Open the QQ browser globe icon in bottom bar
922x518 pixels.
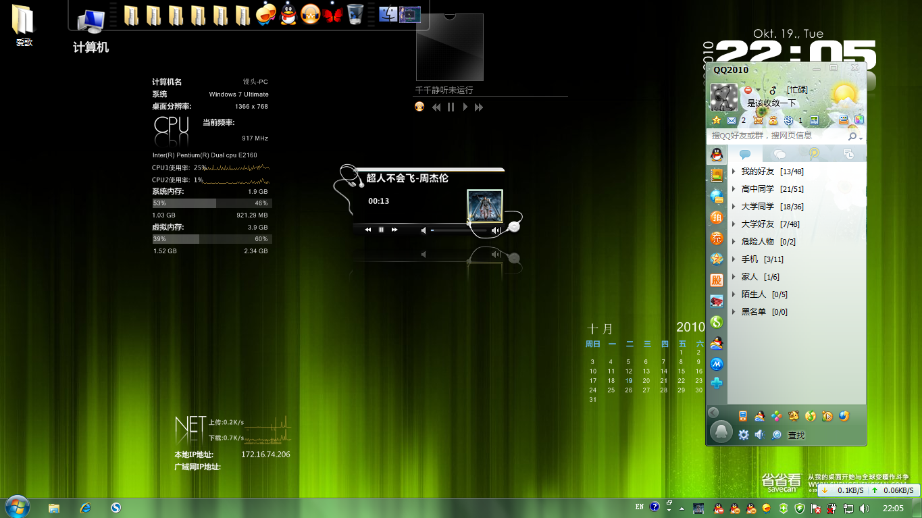click(844, 416)
